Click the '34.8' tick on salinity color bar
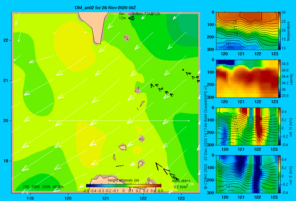 (285, 64)
